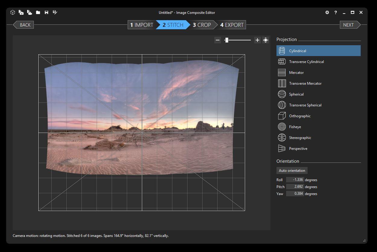377x252 pixels.
Task: Select the Fisheye label
Action: (x=295, y=127)
